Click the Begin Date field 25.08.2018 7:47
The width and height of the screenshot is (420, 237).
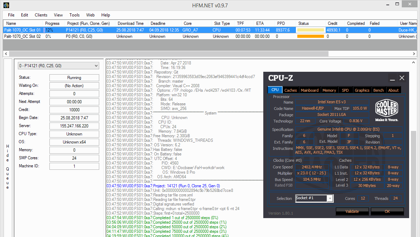tap(74, 118)
